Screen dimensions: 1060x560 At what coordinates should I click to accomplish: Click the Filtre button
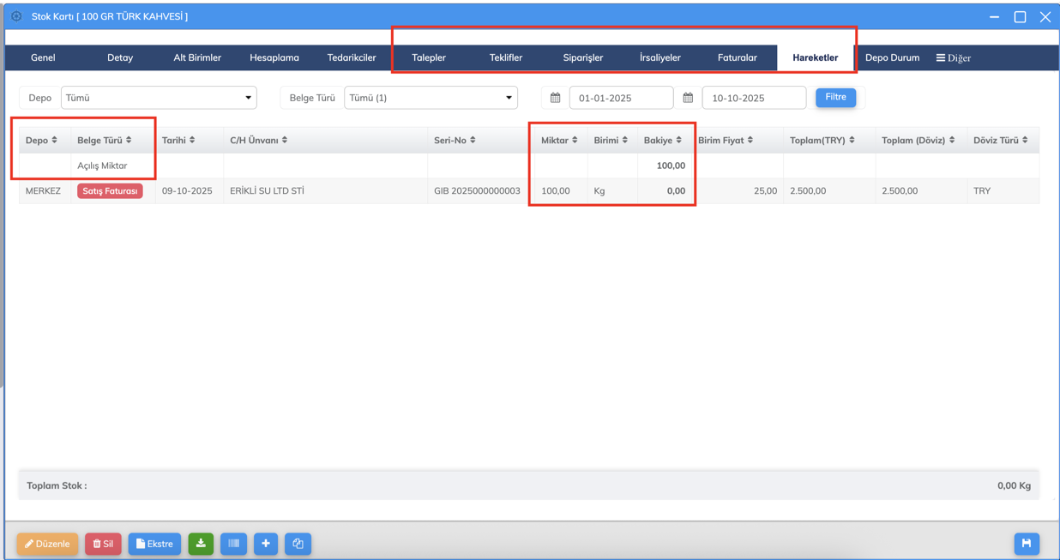click(x=835, y=98)
